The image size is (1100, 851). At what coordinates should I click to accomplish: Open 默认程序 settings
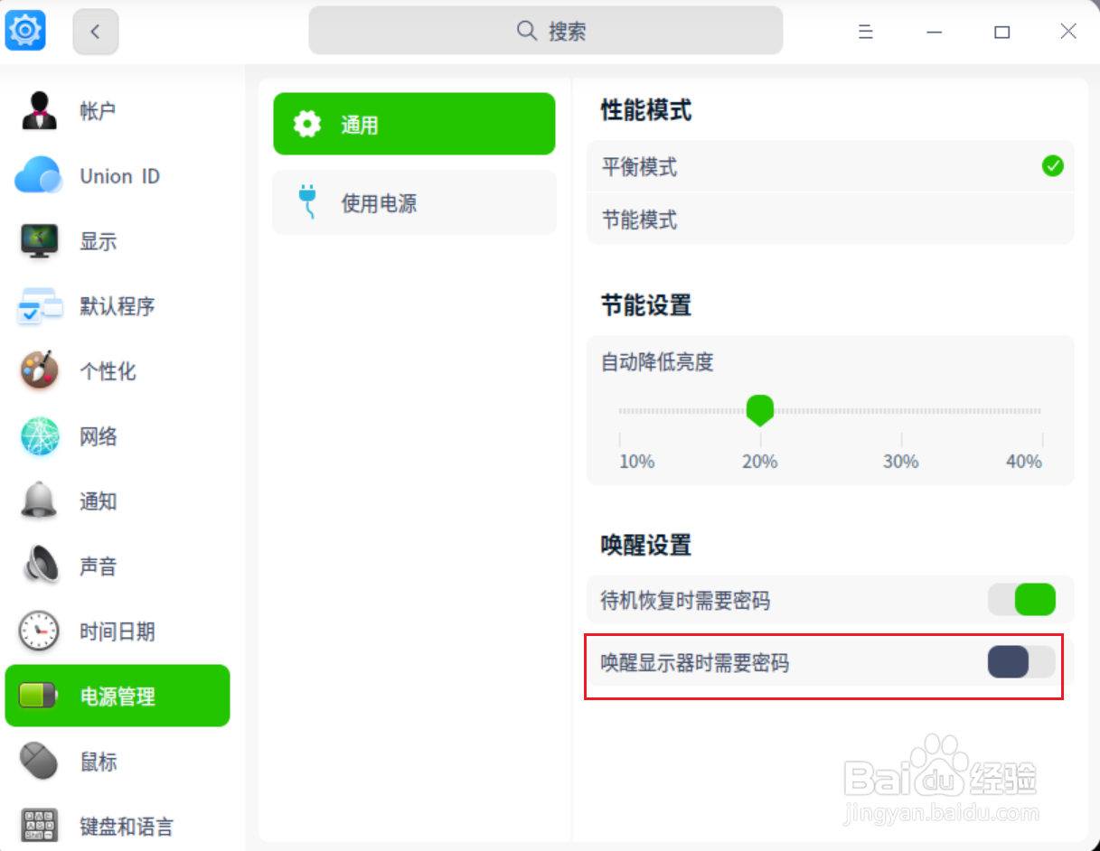[118, 306]
